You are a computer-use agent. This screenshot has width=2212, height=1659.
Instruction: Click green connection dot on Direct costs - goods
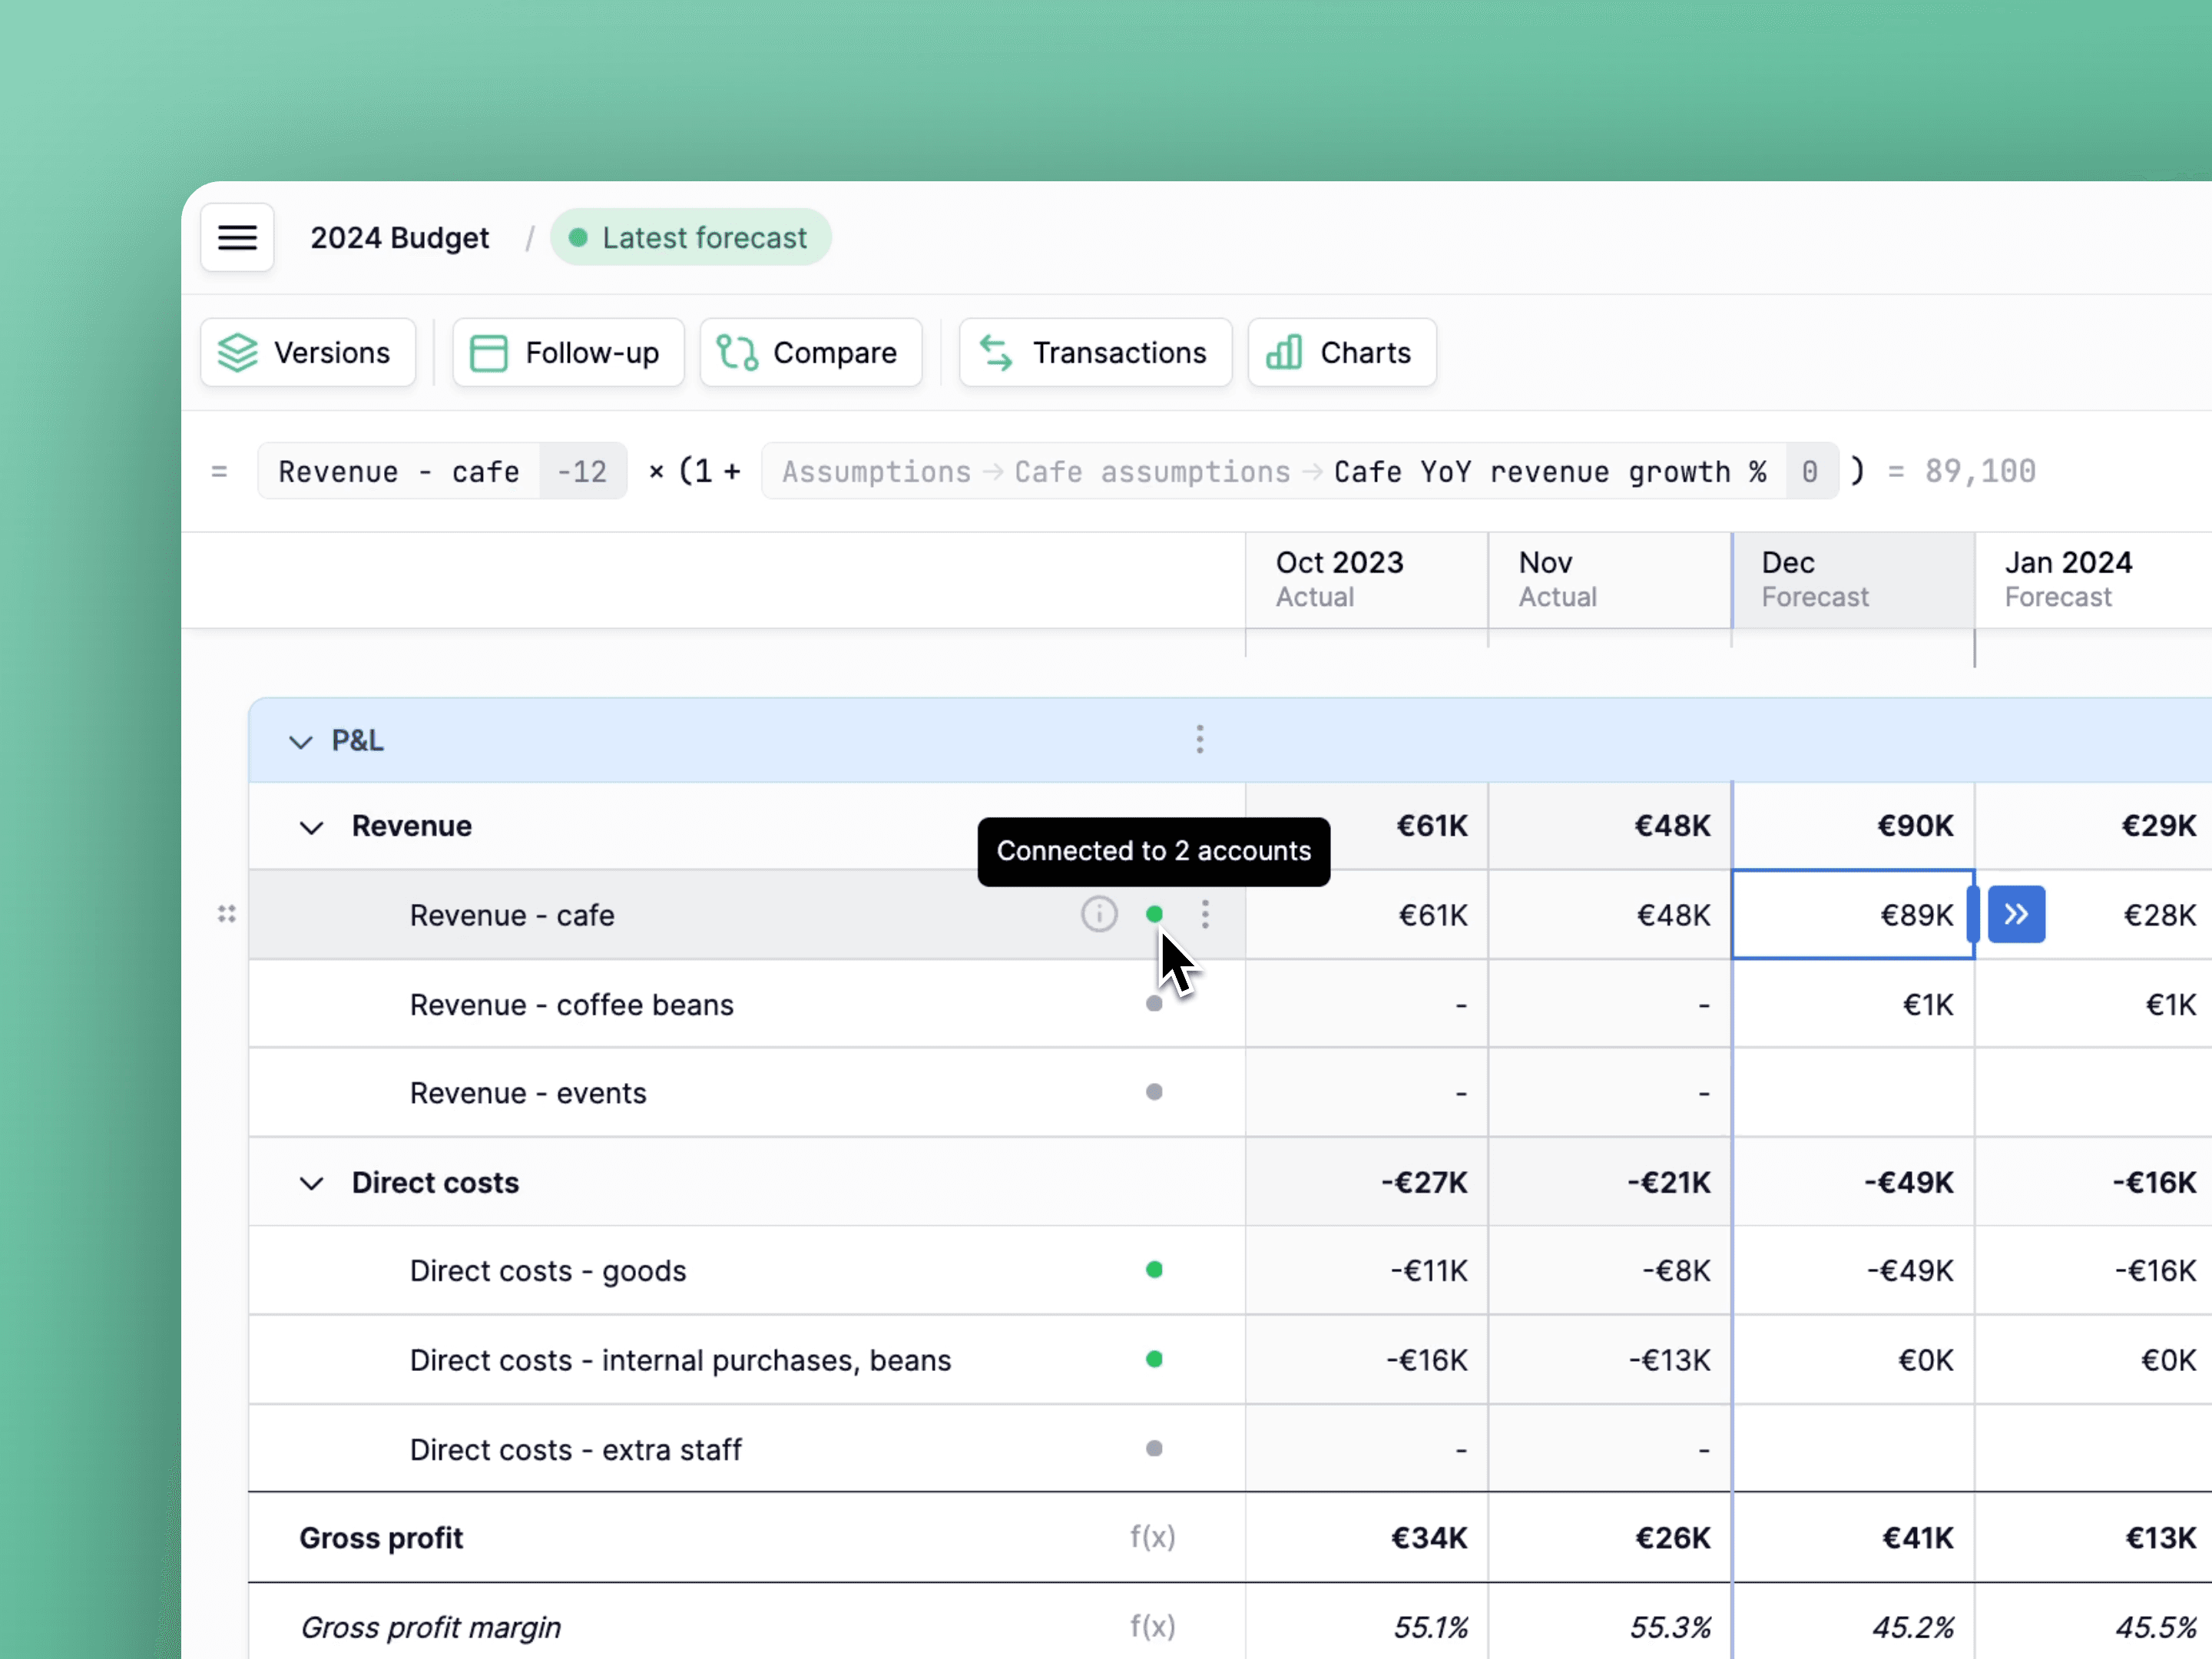[1154, 1270]
